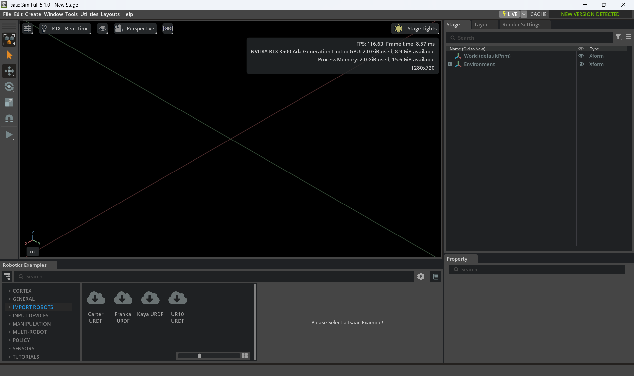The height and width of the screenshot is (376, 634).
Task: Switch to the Render Settings tab
Action: (x=521, y=24)
